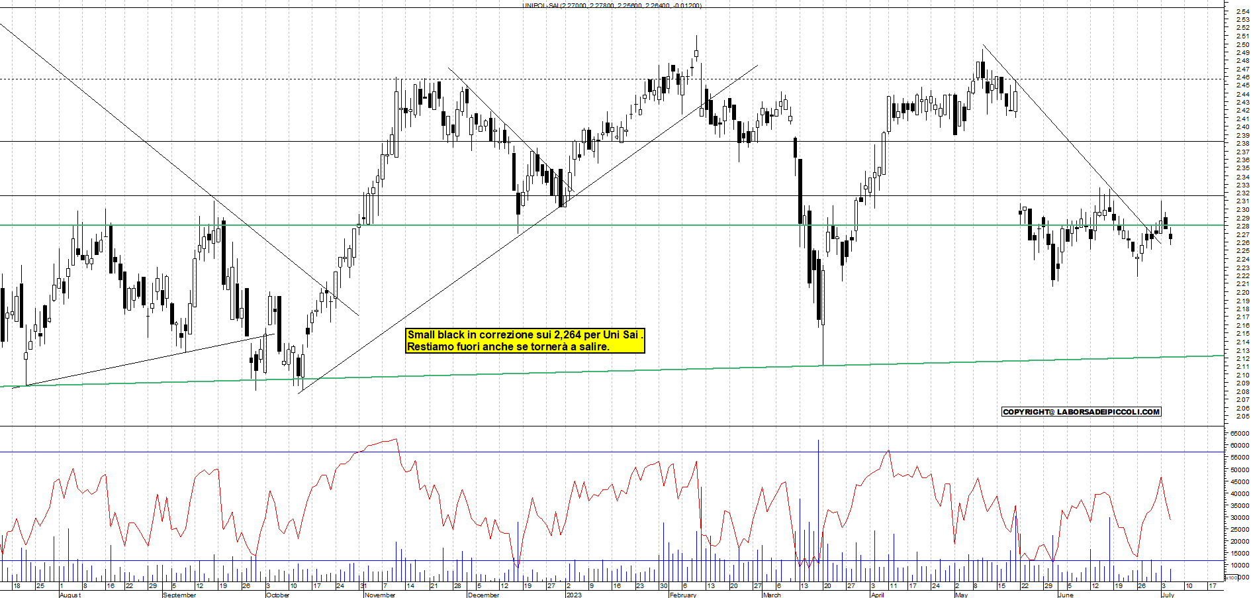The width and height of the screenshot is (1251, 598).
Task: Click the 65000 volume axis value
Action: click(1240, 433)
